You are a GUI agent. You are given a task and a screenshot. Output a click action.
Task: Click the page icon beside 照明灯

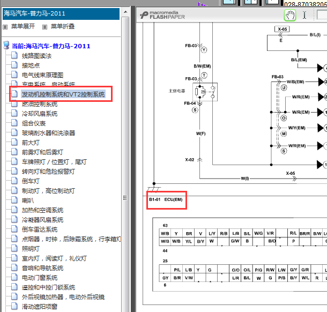point(14,248)
